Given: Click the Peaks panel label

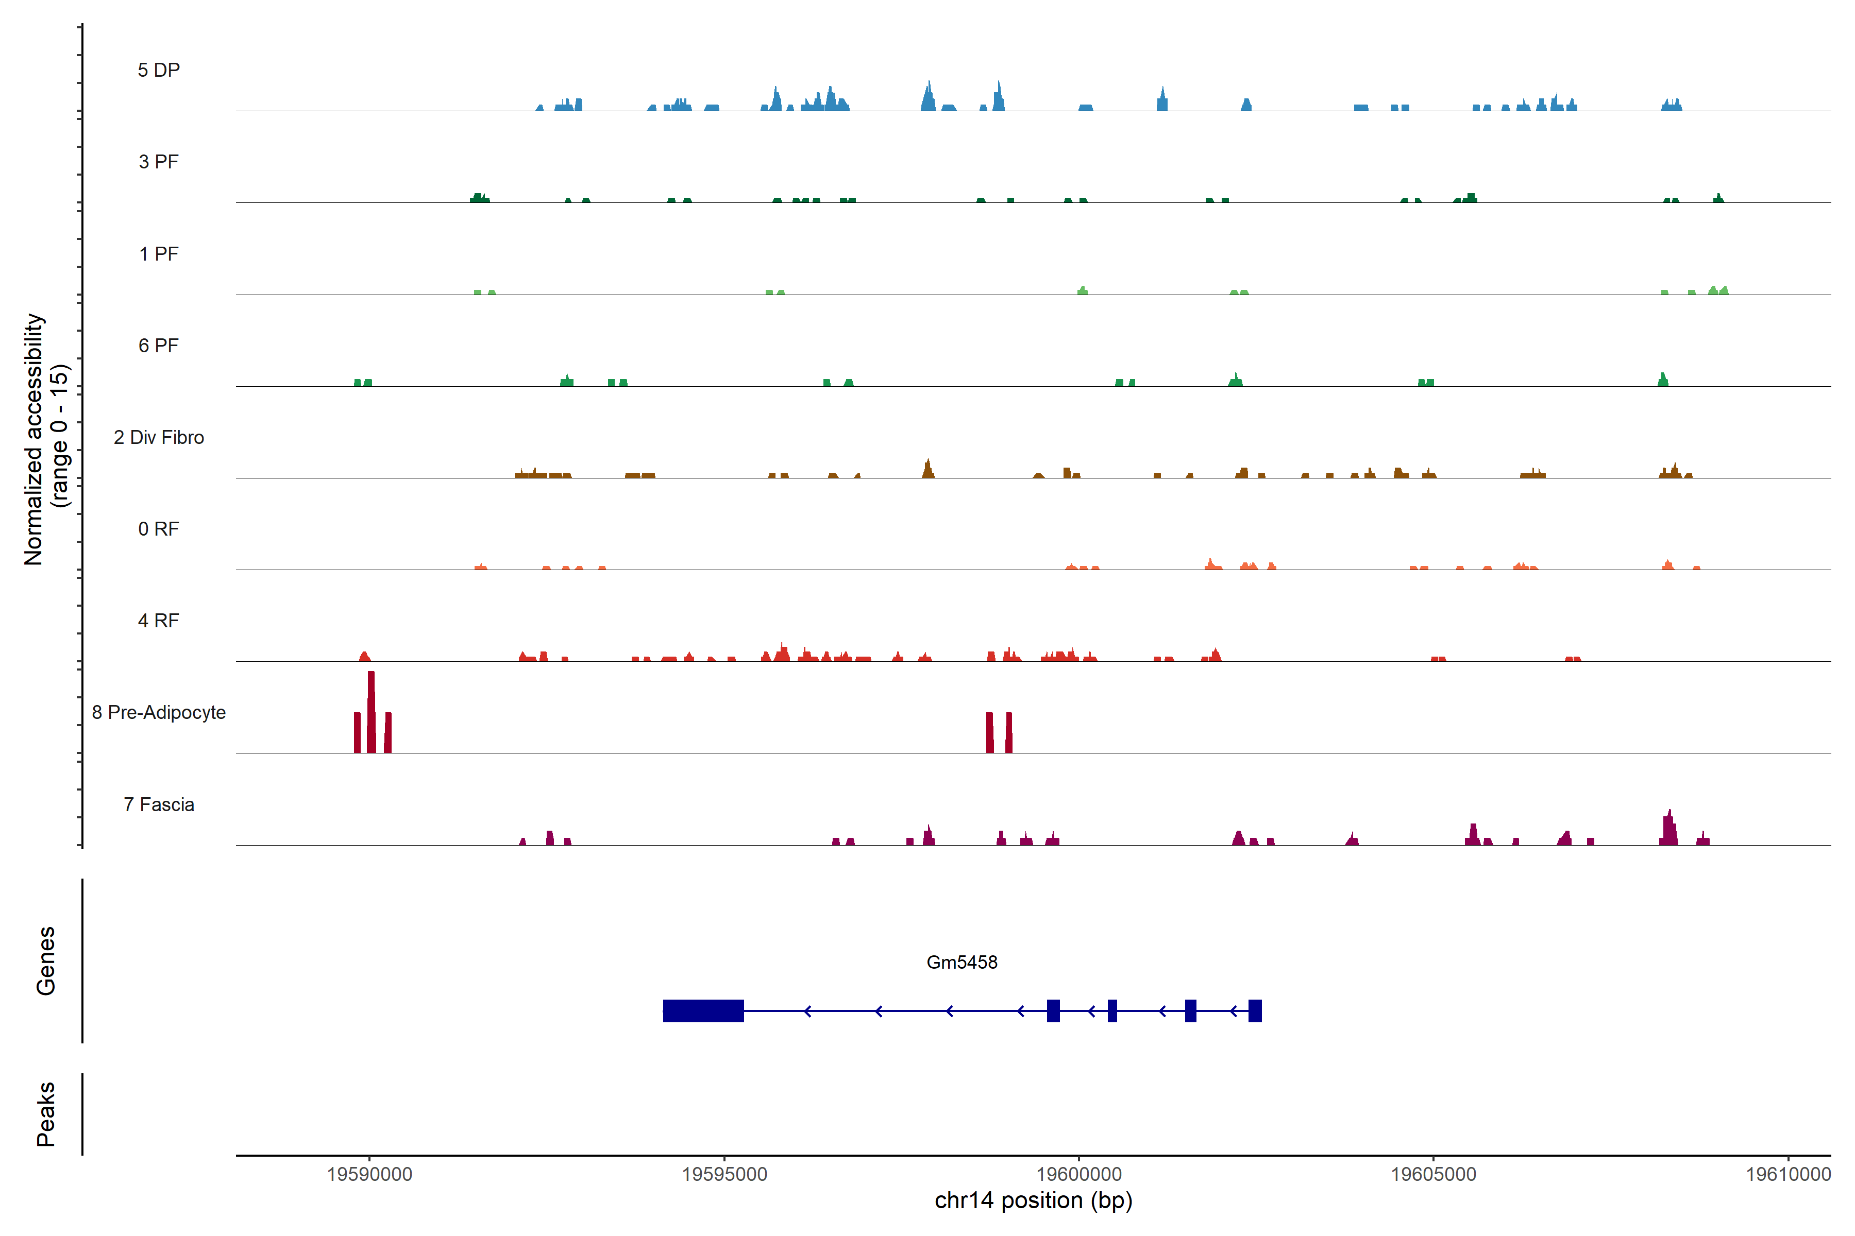Looking at the screenshot, I should [x=46, y=1114].
